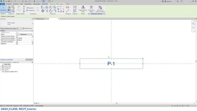The image size is (197, 111).
Task: Click the Type Properties icon in Properties panel group
Action: [9, 7]
